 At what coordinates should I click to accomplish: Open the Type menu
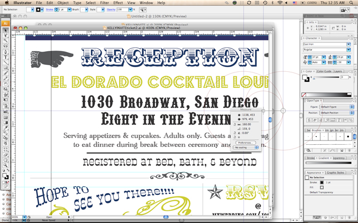tap(77, 3)
